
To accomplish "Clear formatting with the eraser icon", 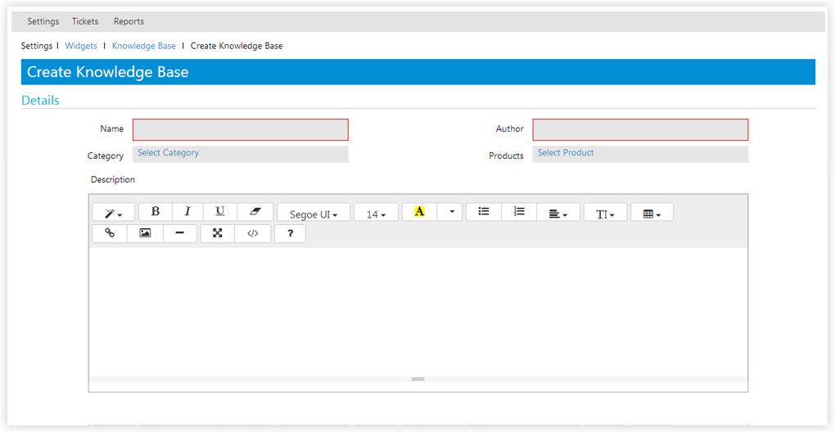I will pyautogui.click(x=255, y=212).
